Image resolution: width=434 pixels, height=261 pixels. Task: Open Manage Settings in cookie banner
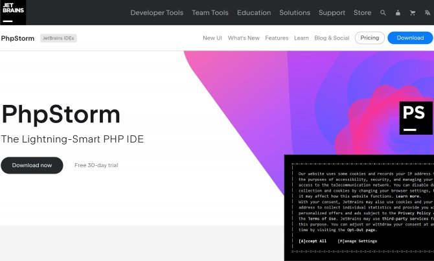(x=357, y=241)
